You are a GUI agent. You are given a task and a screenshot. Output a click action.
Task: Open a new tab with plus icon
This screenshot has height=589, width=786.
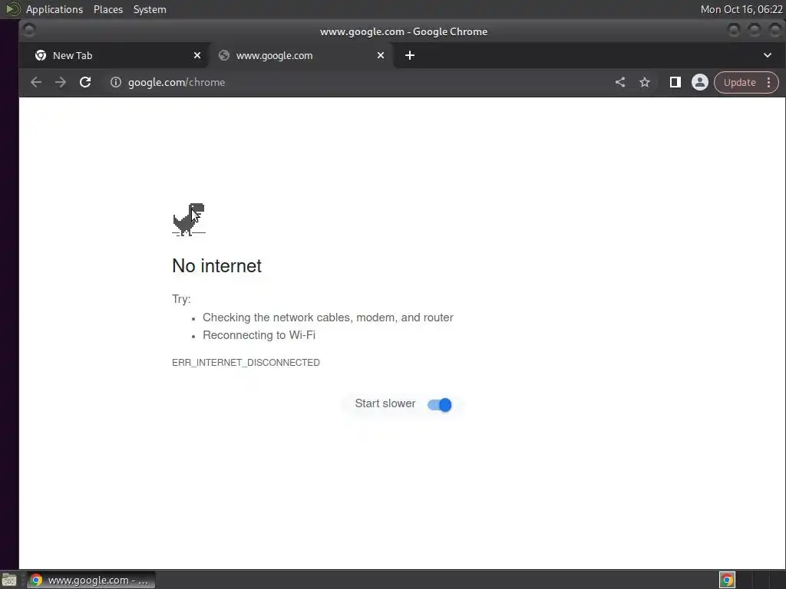coord(410,55)
